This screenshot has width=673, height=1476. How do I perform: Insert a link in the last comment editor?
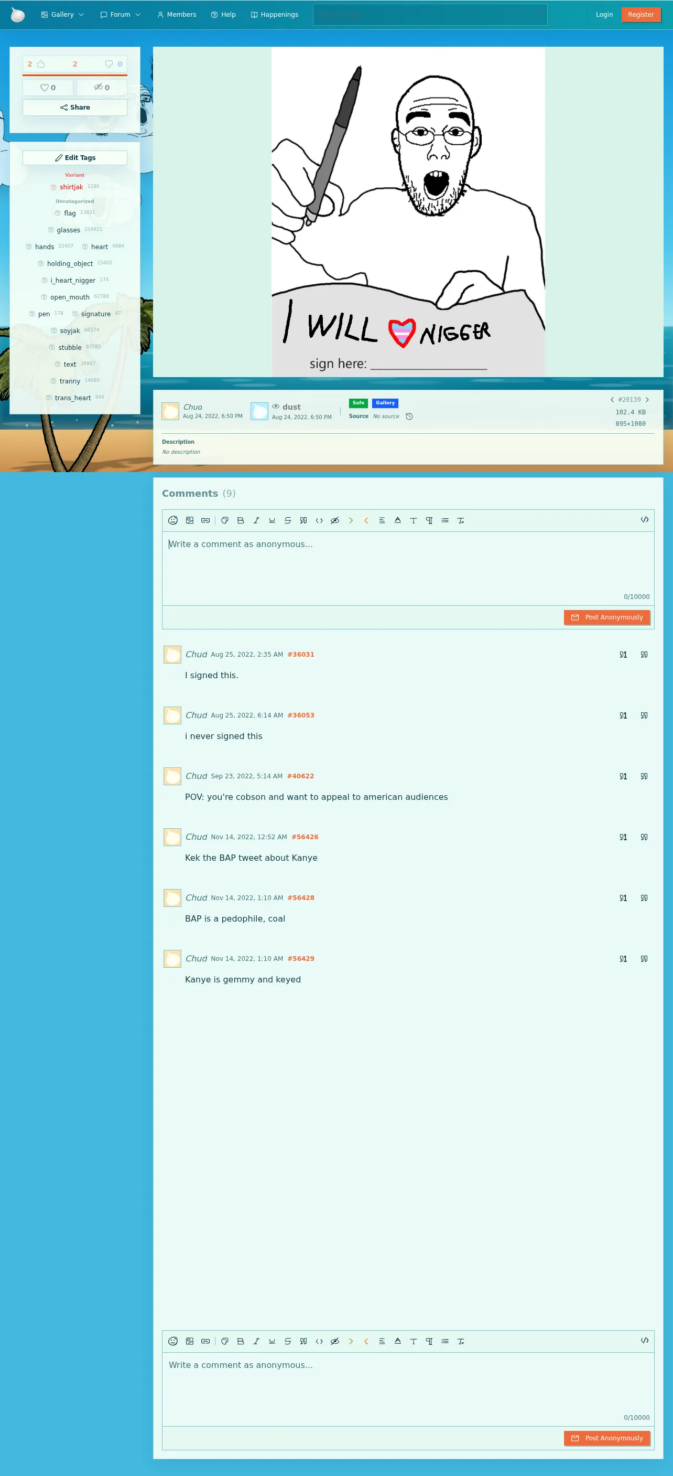(x=205, y=1341)
